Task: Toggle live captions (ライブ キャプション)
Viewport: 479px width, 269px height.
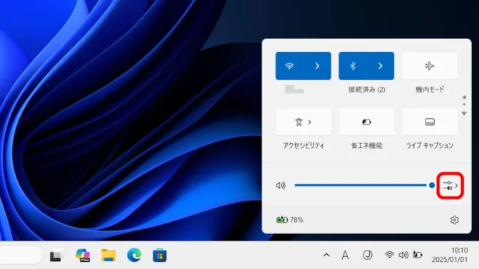Action: click(x=430, y=122)
